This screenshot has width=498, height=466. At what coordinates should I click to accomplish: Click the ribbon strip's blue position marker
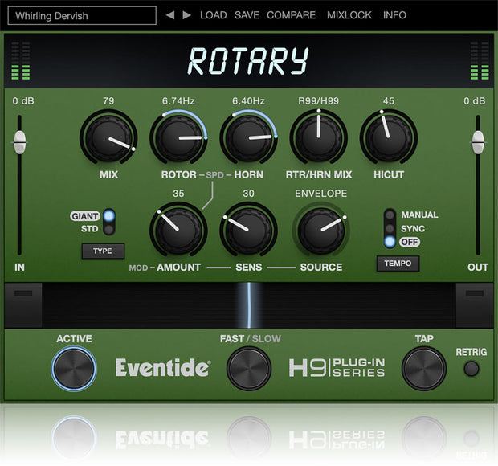(x=249, y=305)
